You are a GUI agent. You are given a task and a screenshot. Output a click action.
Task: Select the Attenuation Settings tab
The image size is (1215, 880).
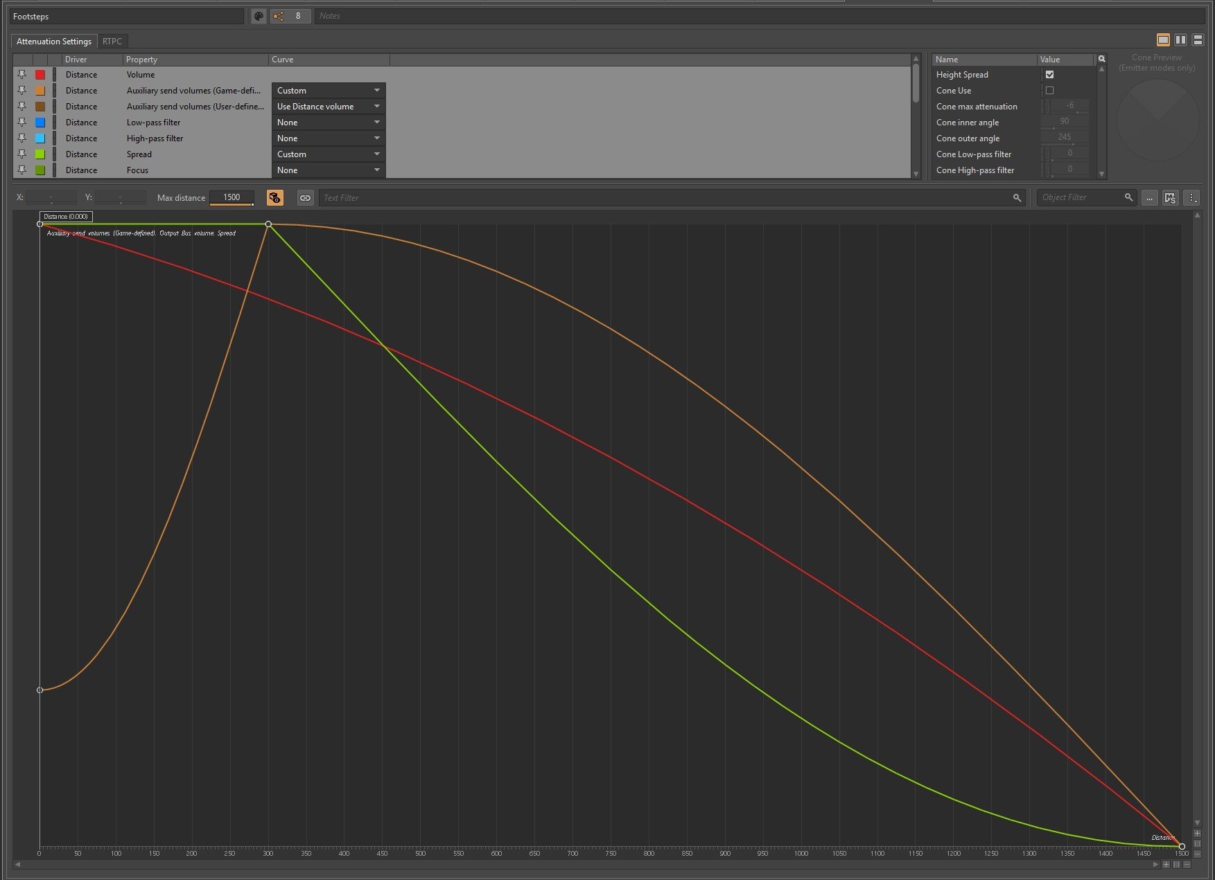tap(53, 41)
